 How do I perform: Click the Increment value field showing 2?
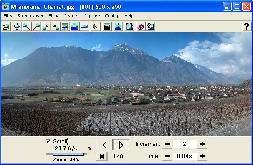tap(185, 144)
